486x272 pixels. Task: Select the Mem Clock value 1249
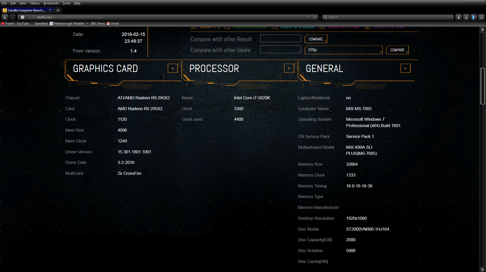coord(122,141)
